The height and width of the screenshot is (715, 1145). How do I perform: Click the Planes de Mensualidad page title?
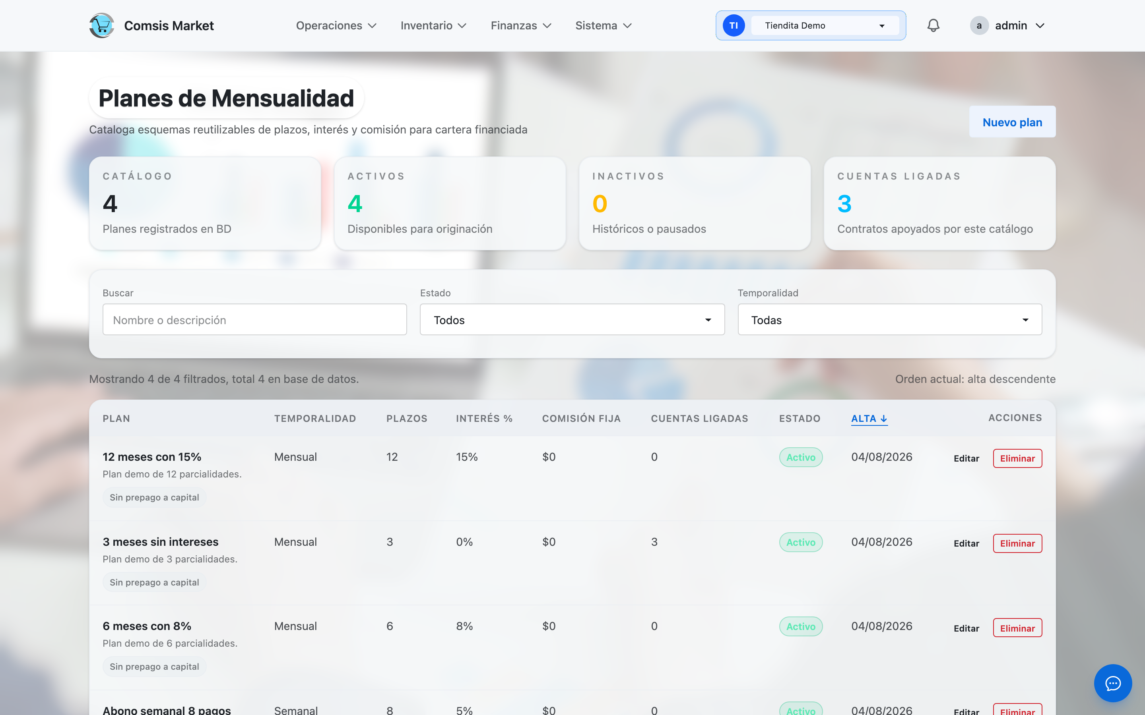tap(226, 98)
